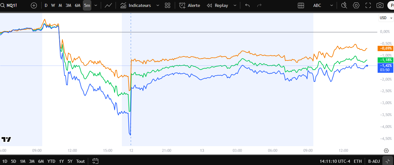Click the 13 date label on time axis
394x165 pixels.
pos(202,151)
